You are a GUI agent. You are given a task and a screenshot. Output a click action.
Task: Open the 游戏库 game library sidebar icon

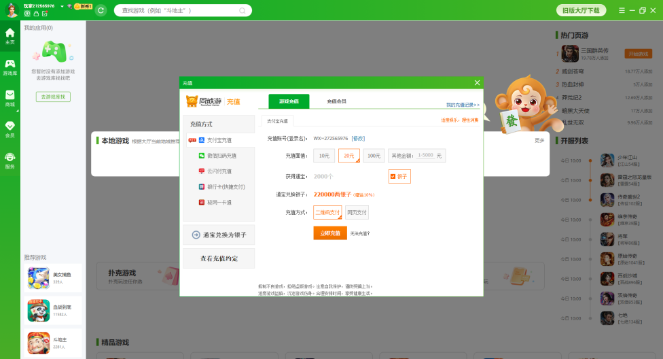[x=10, y=67]
